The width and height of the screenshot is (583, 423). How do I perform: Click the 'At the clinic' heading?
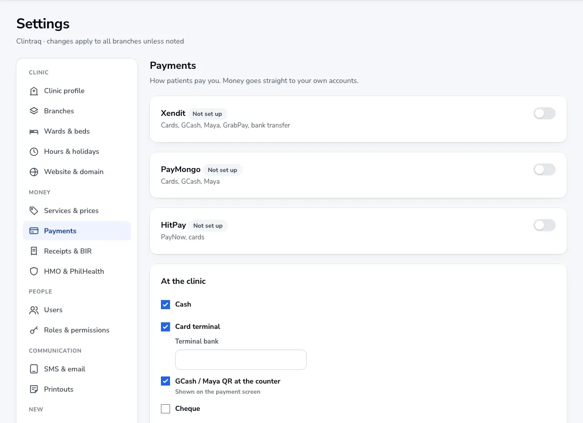[x=183, y=281]
